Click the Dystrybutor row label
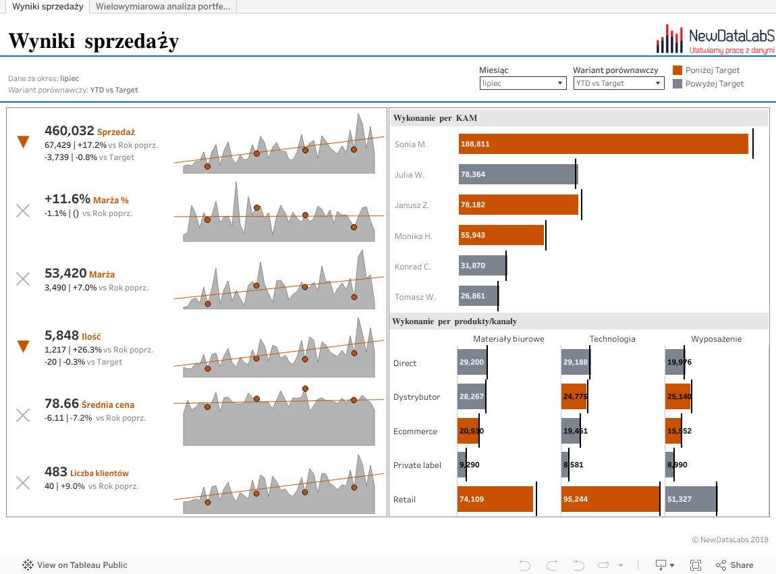 (x=417, y=396)
